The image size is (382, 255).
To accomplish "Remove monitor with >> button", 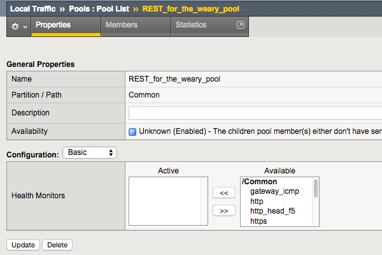I will coord(223,210).
